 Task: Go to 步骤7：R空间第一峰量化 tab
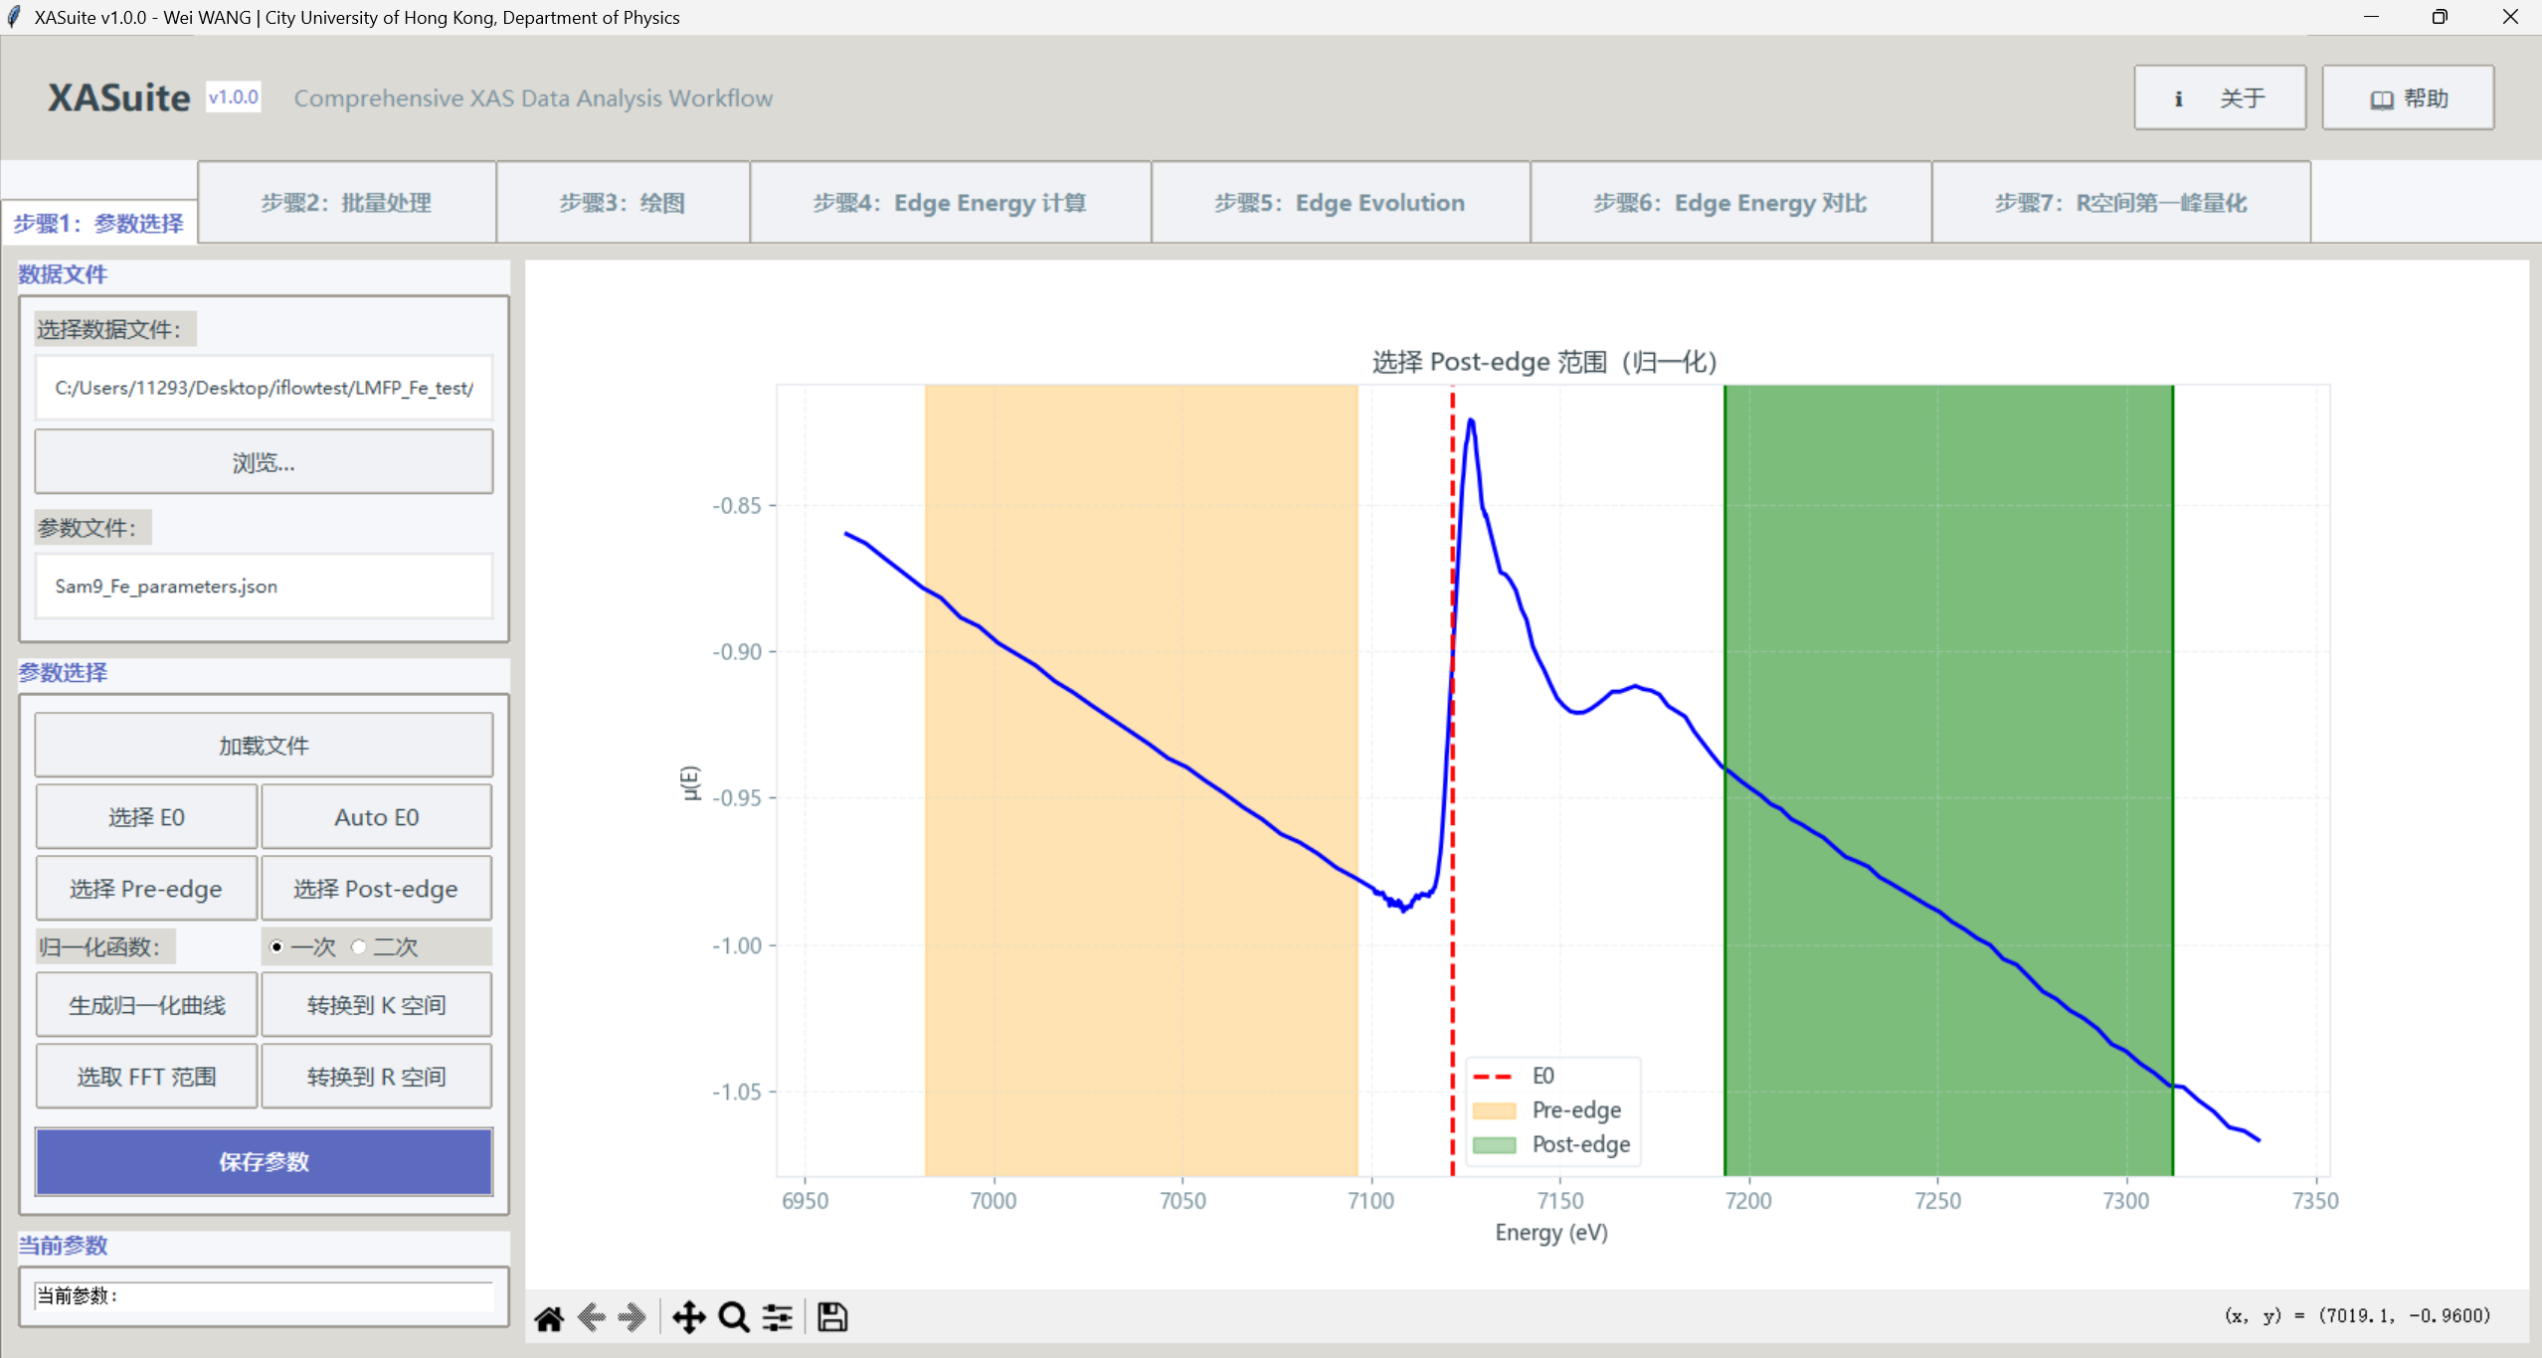click(x=2120, y=203)
